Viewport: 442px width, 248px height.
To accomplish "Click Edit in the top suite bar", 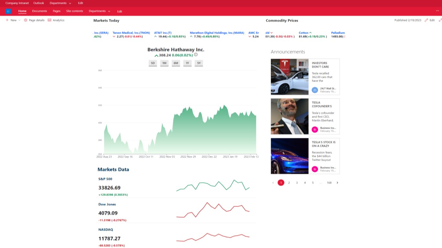I will (x=81, y=3).
